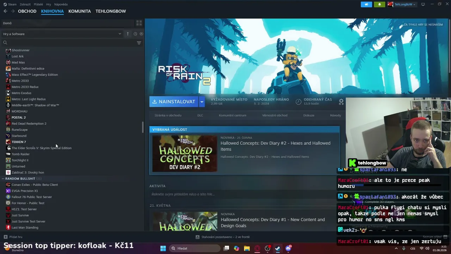Open Věrnostní obchod link
The width and height of the screenshot is (451, 254).
[x=275, y=115]
